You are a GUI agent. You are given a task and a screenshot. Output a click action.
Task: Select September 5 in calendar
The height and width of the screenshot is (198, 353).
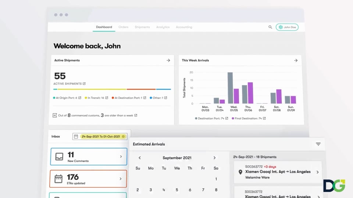[x=177, y=190]
